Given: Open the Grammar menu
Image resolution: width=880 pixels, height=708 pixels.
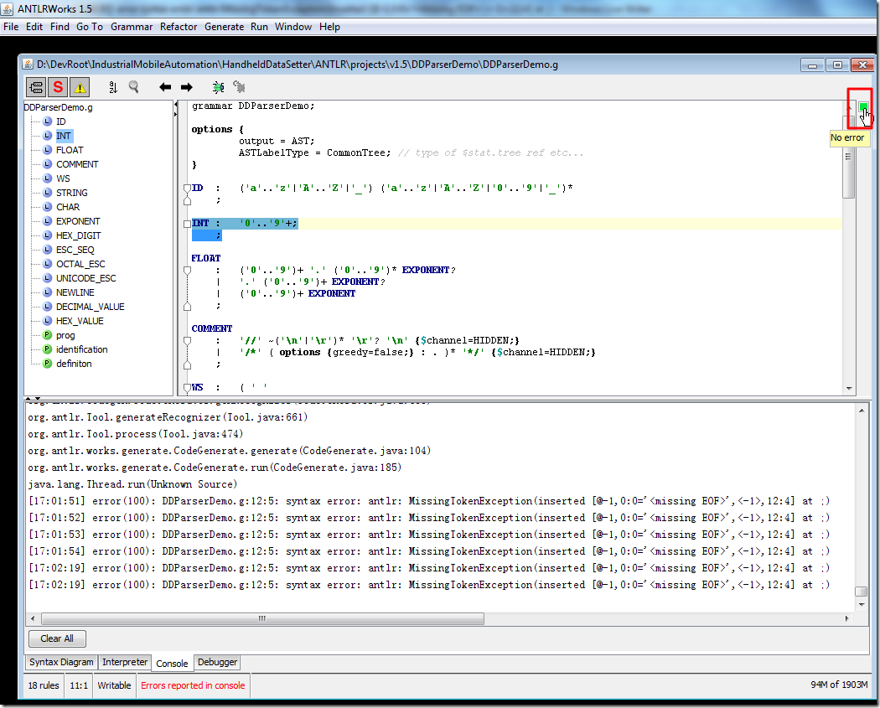Looking at the screenshot, I should click(x=132, y=27).
